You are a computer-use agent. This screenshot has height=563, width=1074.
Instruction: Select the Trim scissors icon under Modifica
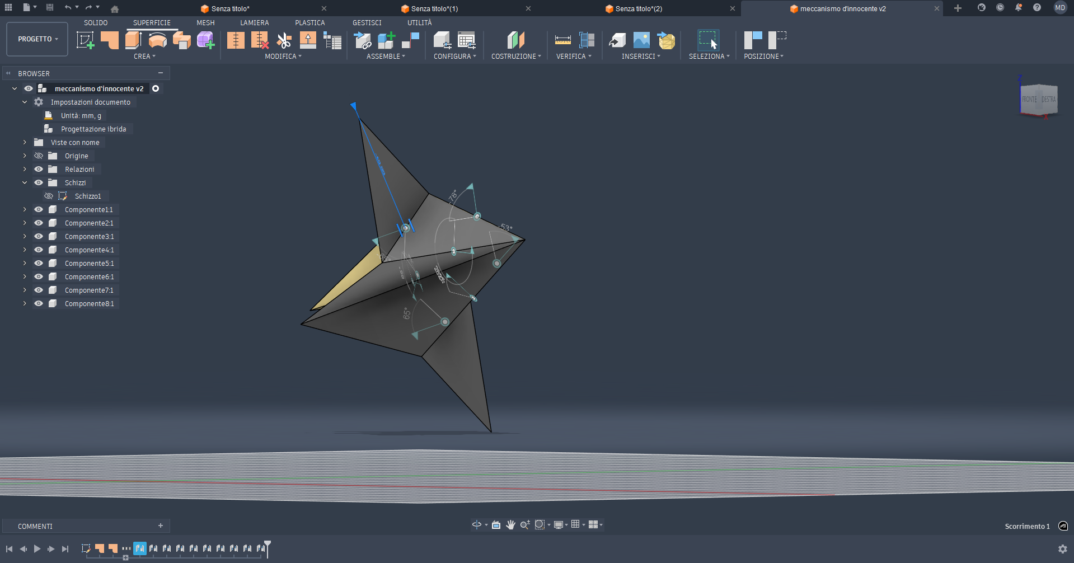pos(284,40)
